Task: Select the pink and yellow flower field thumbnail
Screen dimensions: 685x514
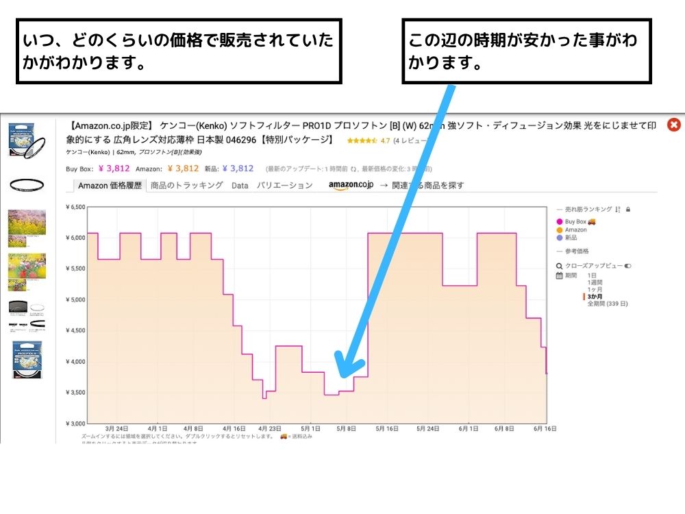Action: coord(27,228)
